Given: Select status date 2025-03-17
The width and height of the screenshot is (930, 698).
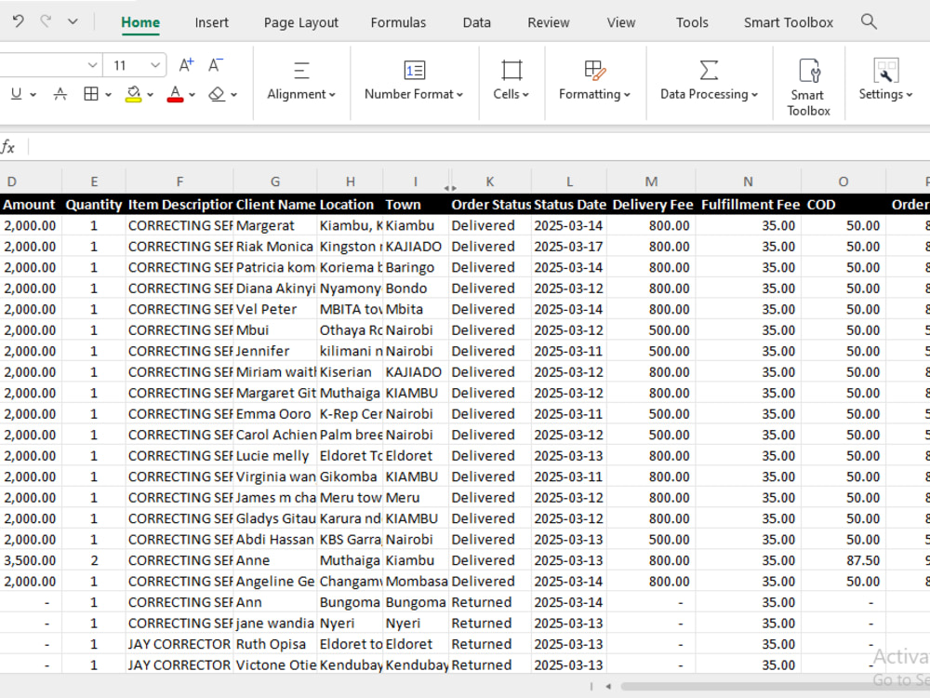Looking at the screenshot, I should point(569,247).
